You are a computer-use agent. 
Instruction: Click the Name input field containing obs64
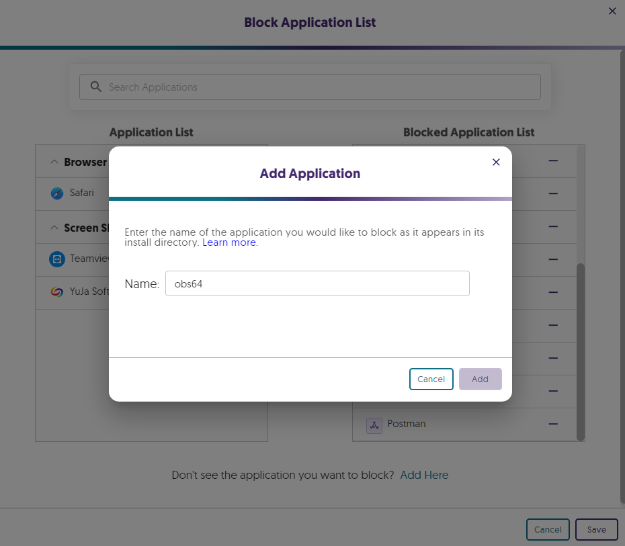coord(317,283)
